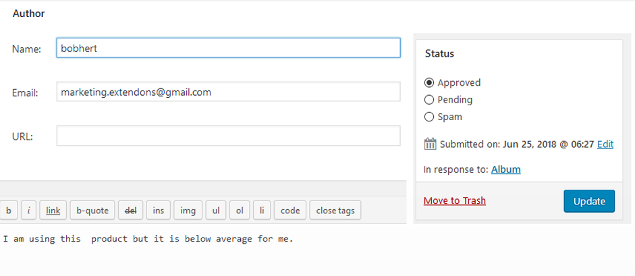
Task: Select the Approved status radio button
Action: pyautogui.click(x=429, y=82)
